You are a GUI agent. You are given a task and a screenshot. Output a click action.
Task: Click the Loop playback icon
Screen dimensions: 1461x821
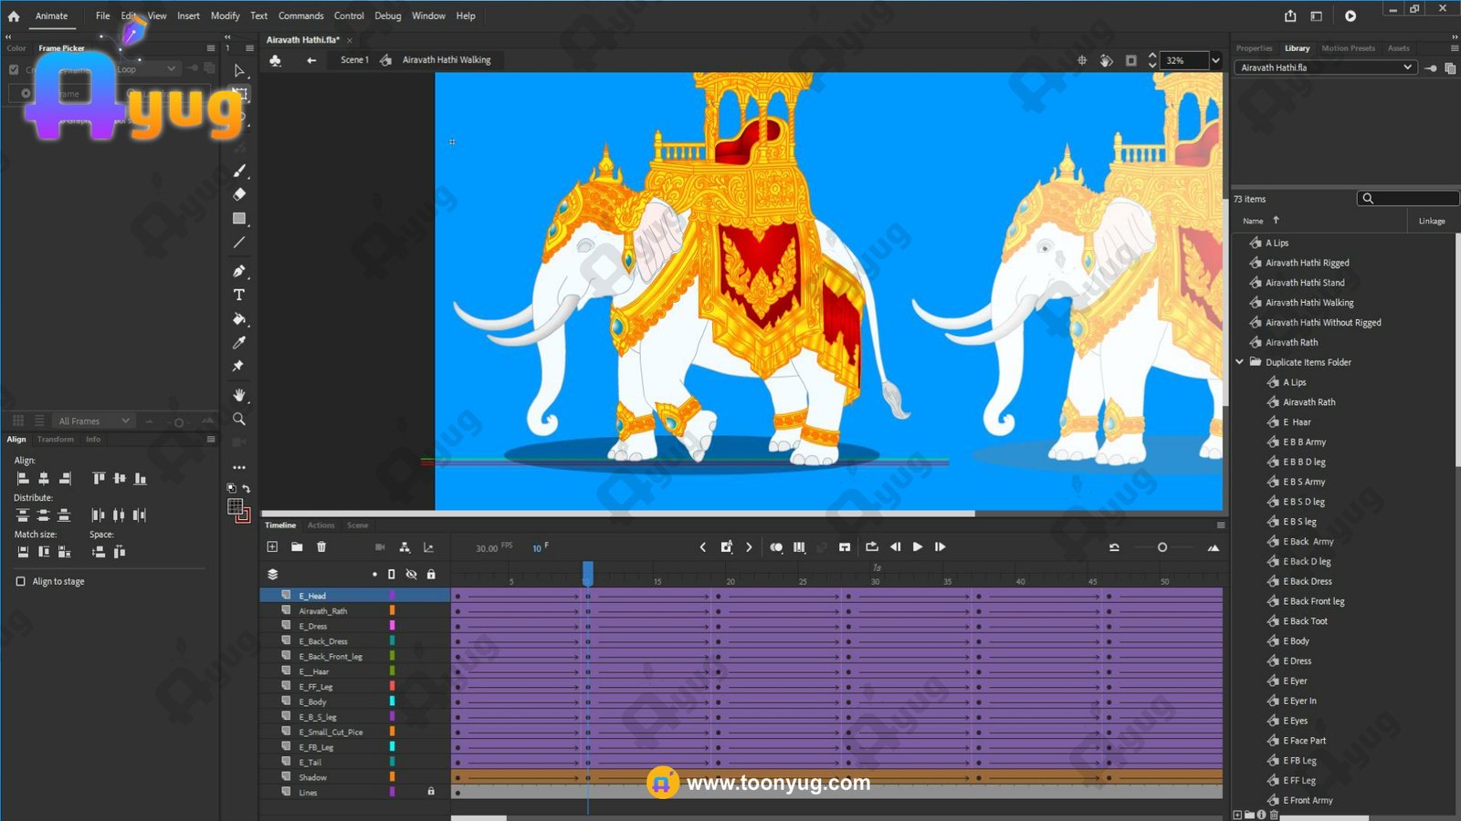coord(872,547)
